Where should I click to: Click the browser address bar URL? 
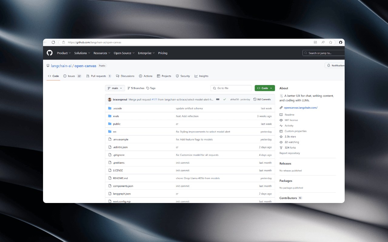coord(95,42)
